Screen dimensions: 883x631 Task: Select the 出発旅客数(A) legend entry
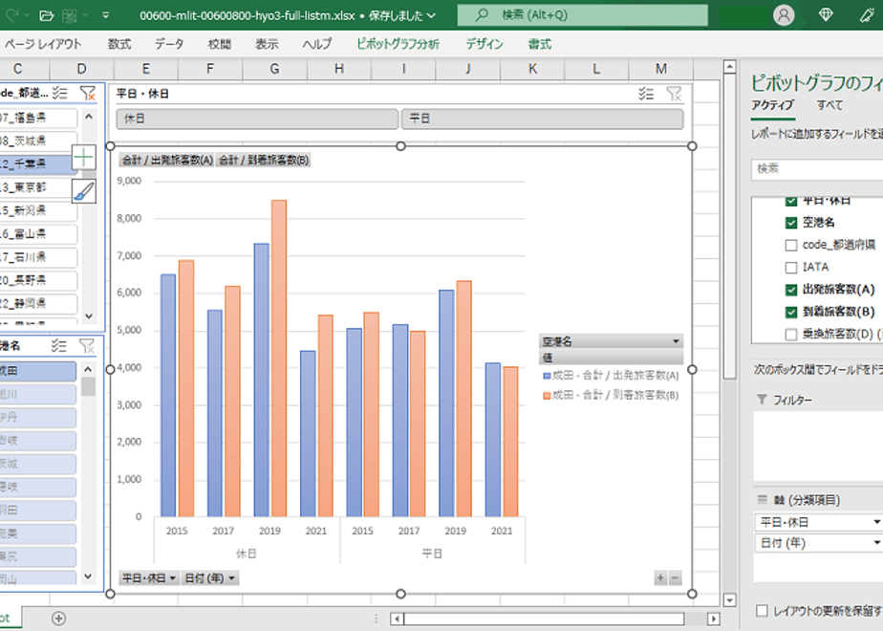click(611, 375)
